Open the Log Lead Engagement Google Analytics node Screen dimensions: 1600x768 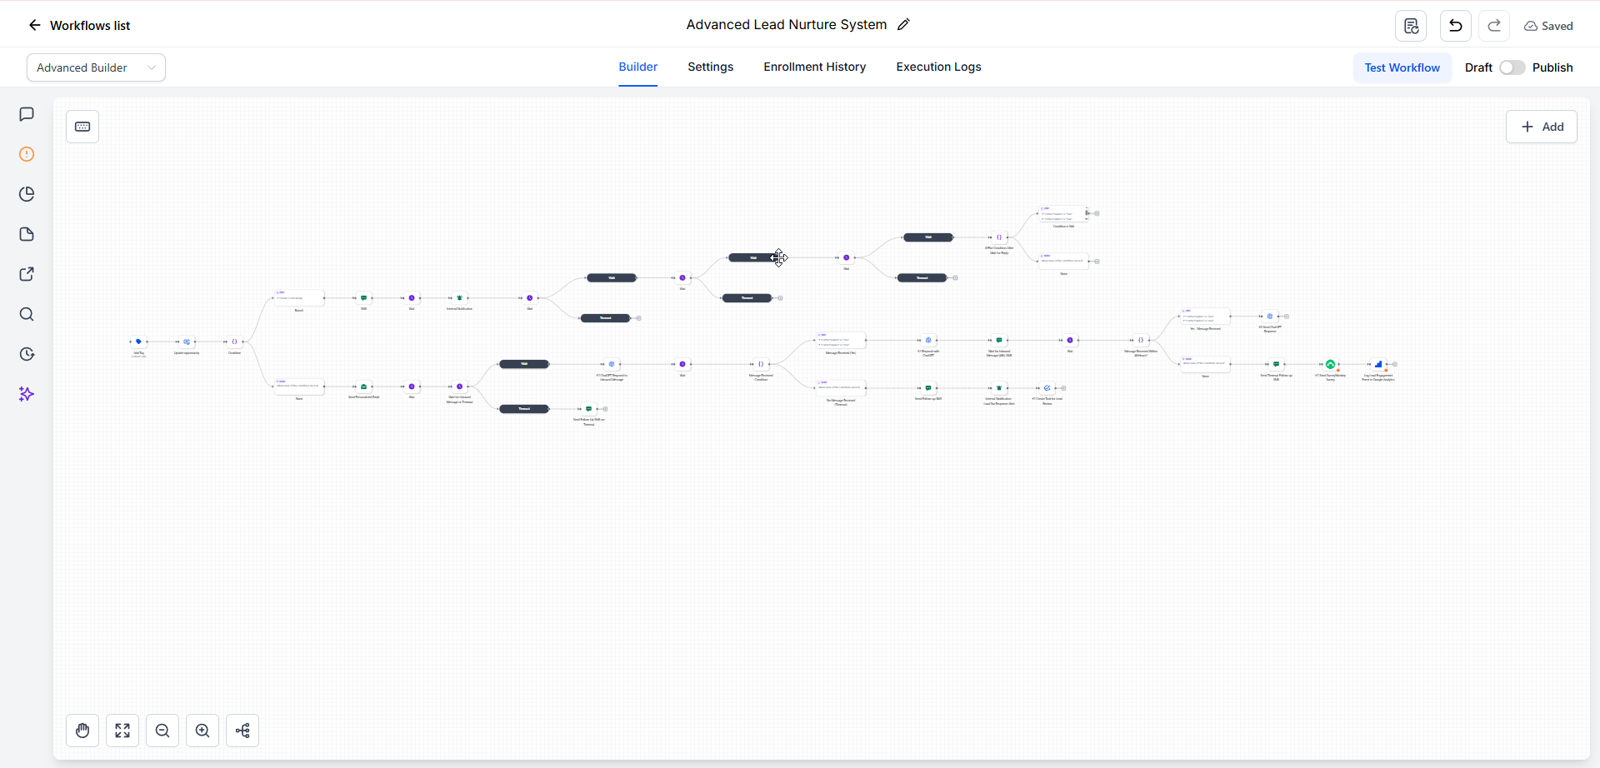tap(1378, 364)
